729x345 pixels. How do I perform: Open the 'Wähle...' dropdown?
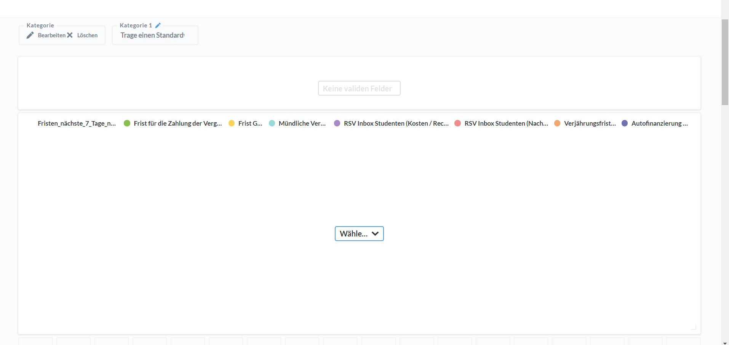pyautogui.click(x=359, y=234)
